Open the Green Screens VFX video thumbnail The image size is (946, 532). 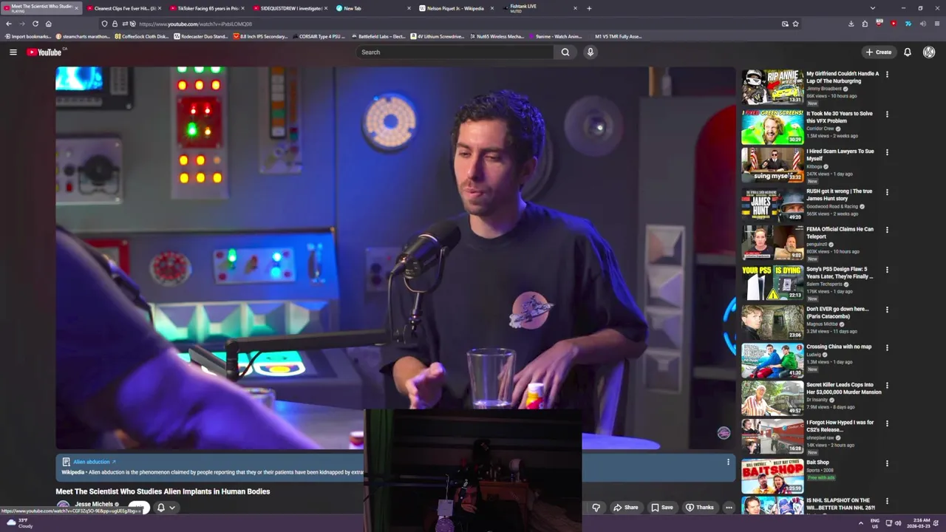pos(772,127)
